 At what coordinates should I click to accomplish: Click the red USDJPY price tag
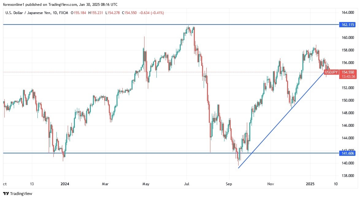pos(331,72)
